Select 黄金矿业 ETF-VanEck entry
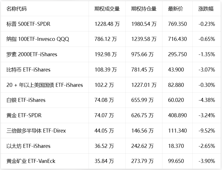The height and width of the screenshot is (170, 222). (x=31, y=161)
